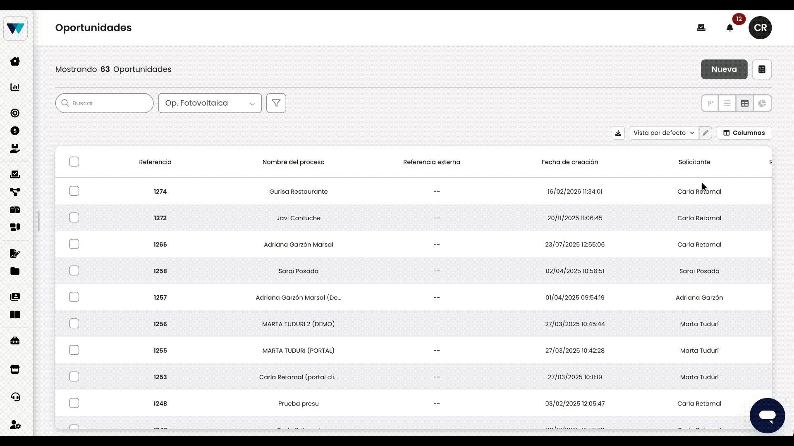
Task: Open the signed document sidebar icon
Action: tap(15, 253)
